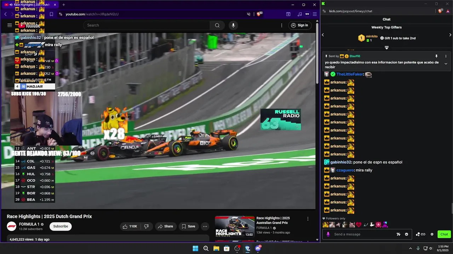Viewport: 453px width, 254px height.
Task: Click the YouTube search magnifier button
Action: [x=217, y=25]
